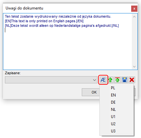The height and width of the screenshot is (138, 141).
Task: Click the plain green up arrow icon
Action: point(110,80)
